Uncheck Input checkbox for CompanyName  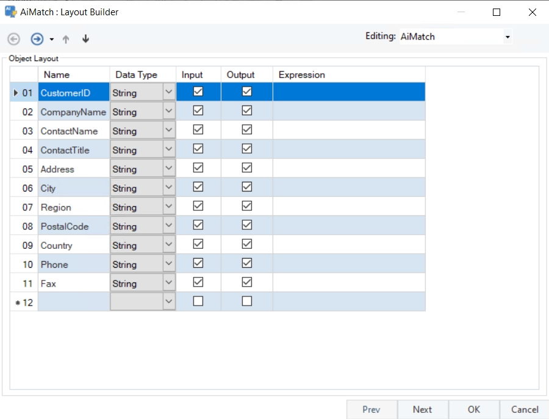pos(198,111)
